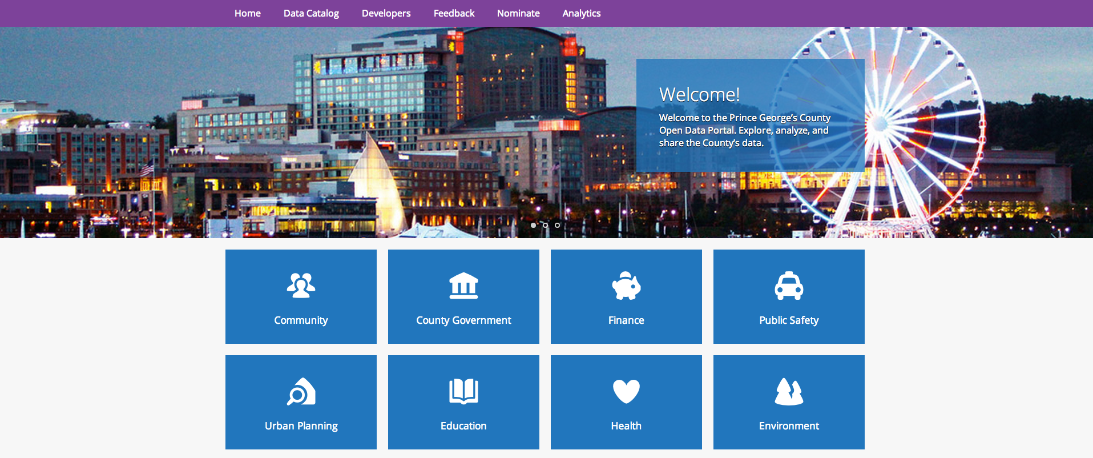Click the Education open book icon
This screenshot has height=458, width=1093.
pyautogui.click(x=463, y=392)
